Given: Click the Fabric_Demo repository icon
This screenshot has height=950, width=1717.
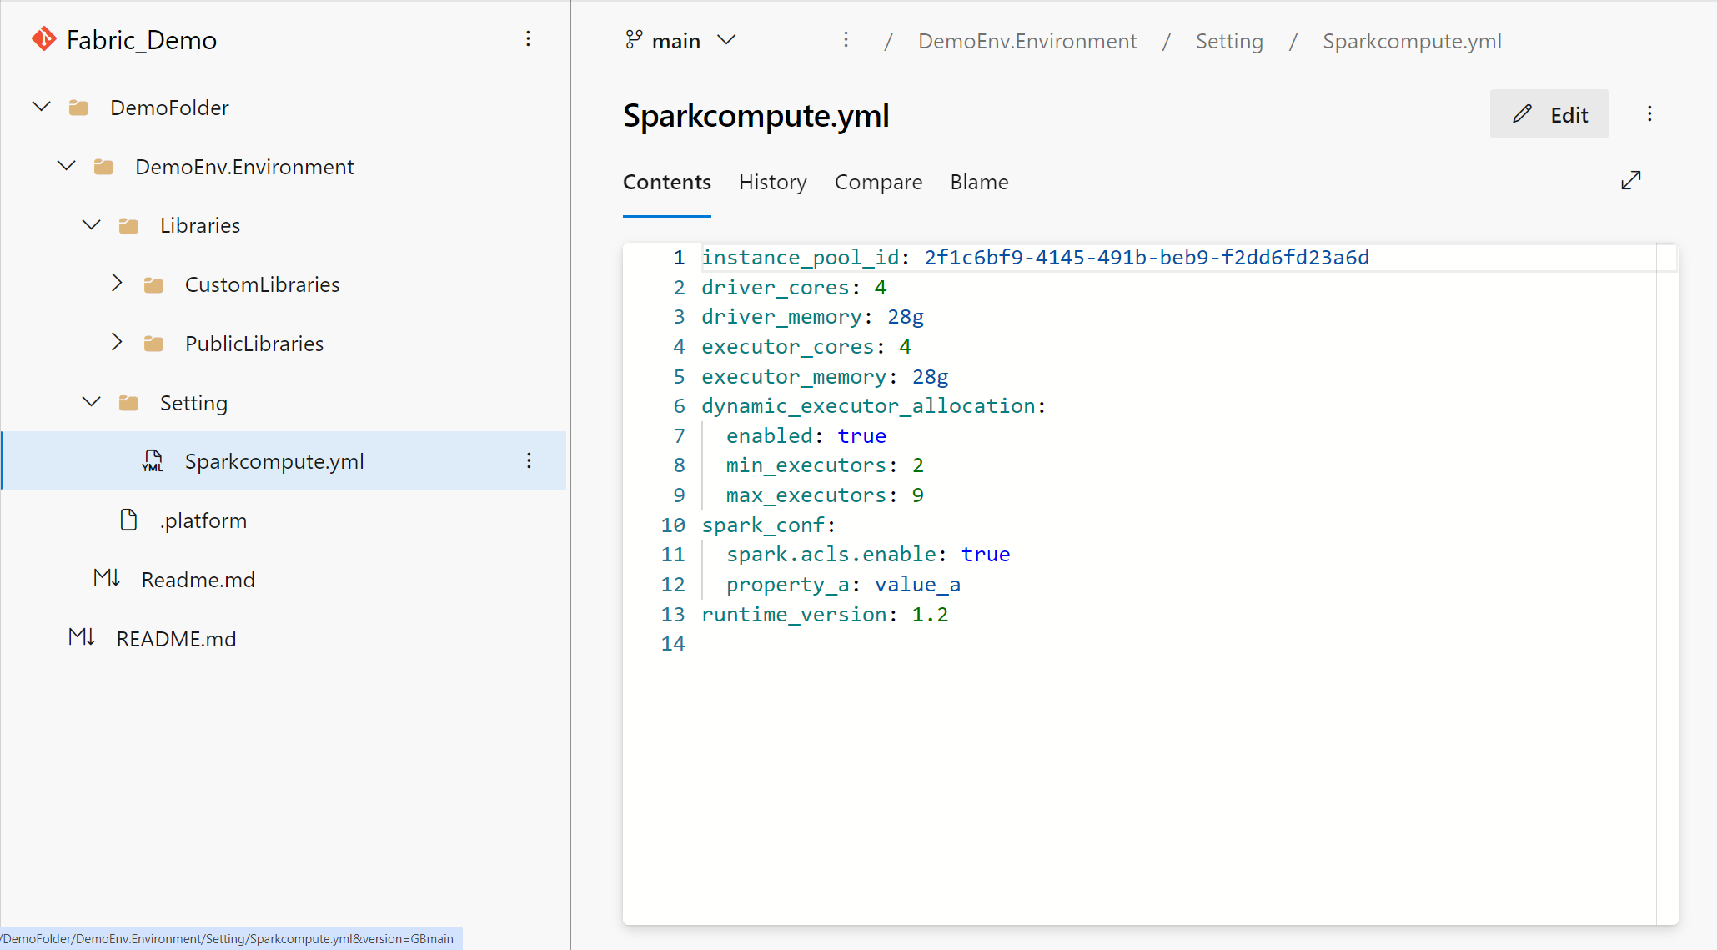Looking at the screenshot, I should point(44,38).
